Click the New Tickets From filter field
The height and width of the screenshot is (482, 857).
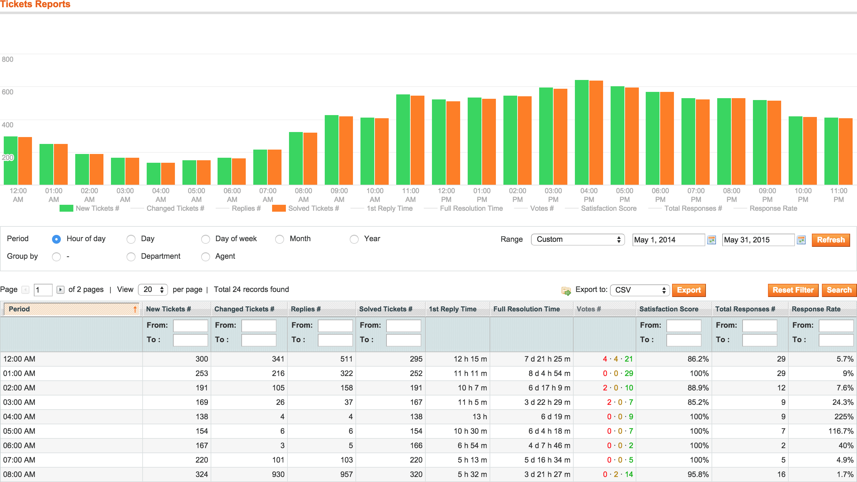tap(190, 325)
